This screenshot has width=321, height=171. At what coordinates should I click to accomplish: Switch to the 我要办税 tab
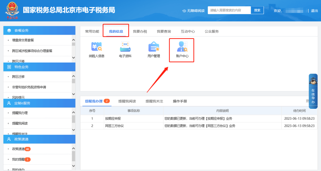point(140,31)
